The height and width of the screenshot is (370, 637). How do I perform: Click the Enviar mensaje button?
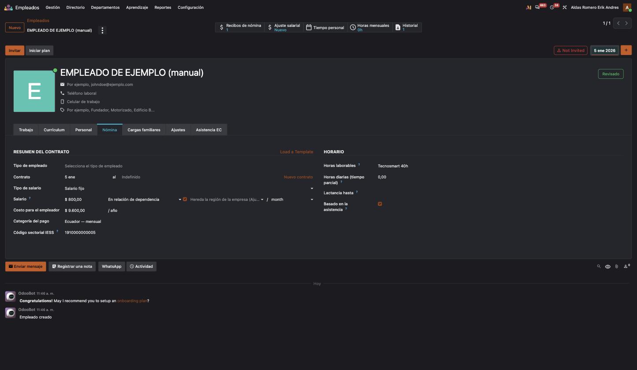[x=26, y=266]
